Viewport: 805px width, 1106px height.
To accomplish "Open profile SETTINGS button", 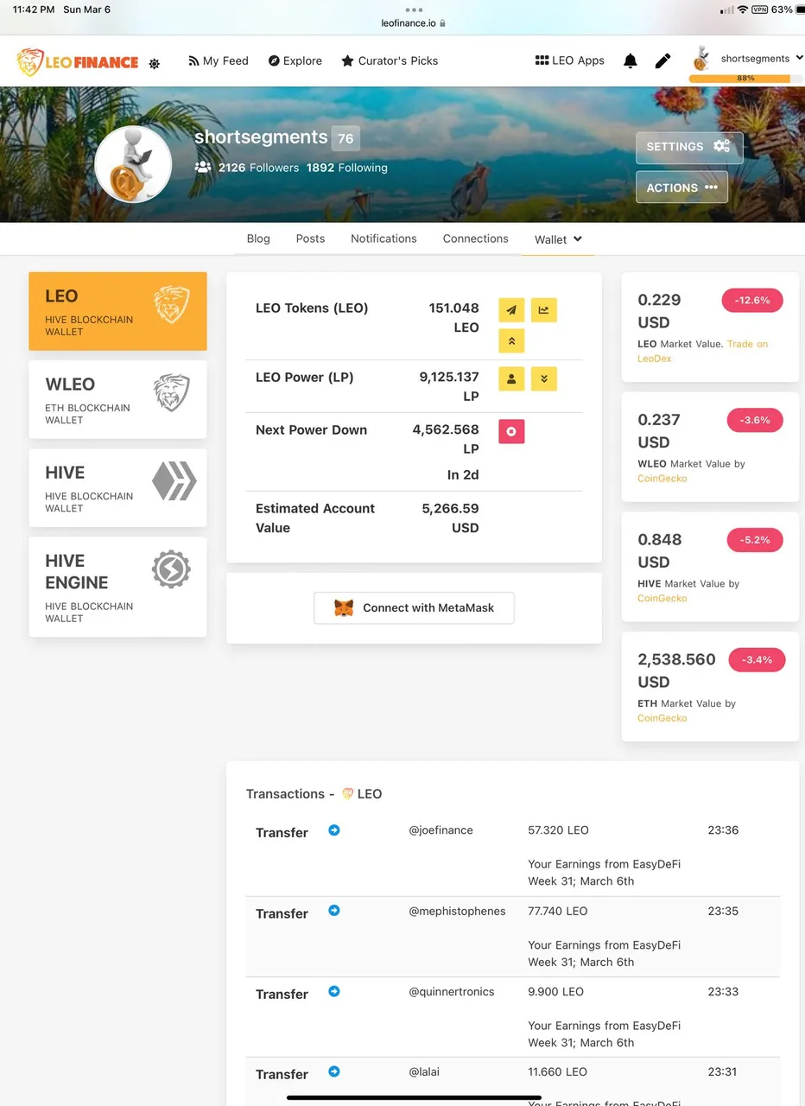I will point(689,147).
